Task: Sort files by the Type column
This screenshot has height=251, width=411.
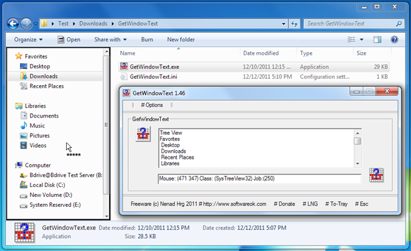Action: (306, 53)
